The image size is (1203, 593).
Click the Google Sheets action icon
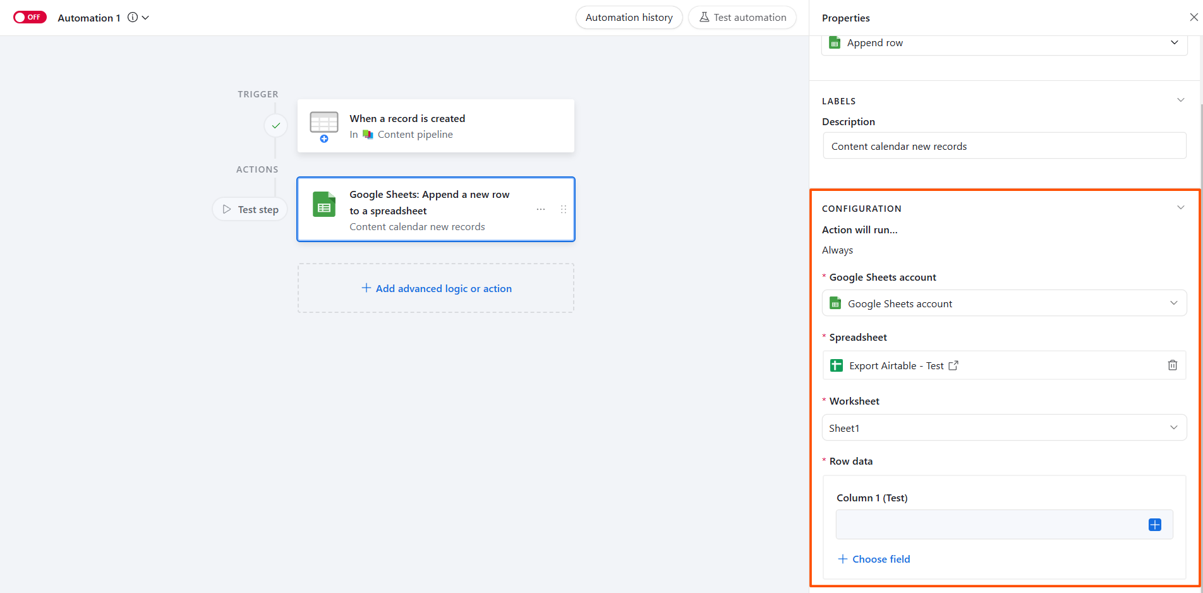(324, 204)
